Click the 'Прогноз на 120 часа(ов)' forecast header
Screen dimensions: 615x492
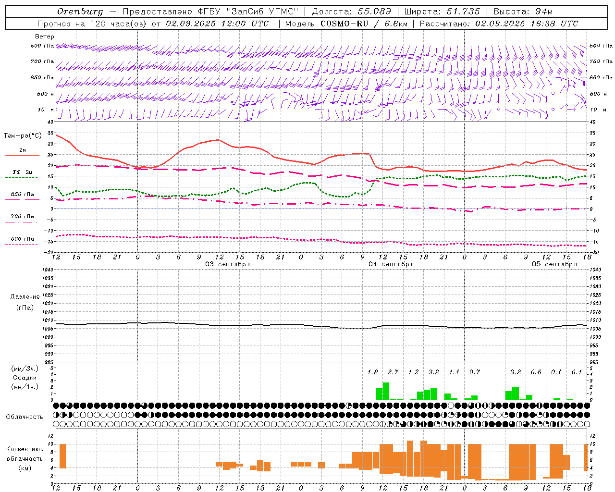[91, 24]
